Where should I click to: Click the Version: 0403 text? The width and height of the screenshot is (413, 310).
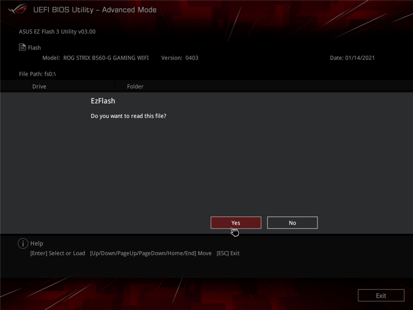click(x=180, y=58)
